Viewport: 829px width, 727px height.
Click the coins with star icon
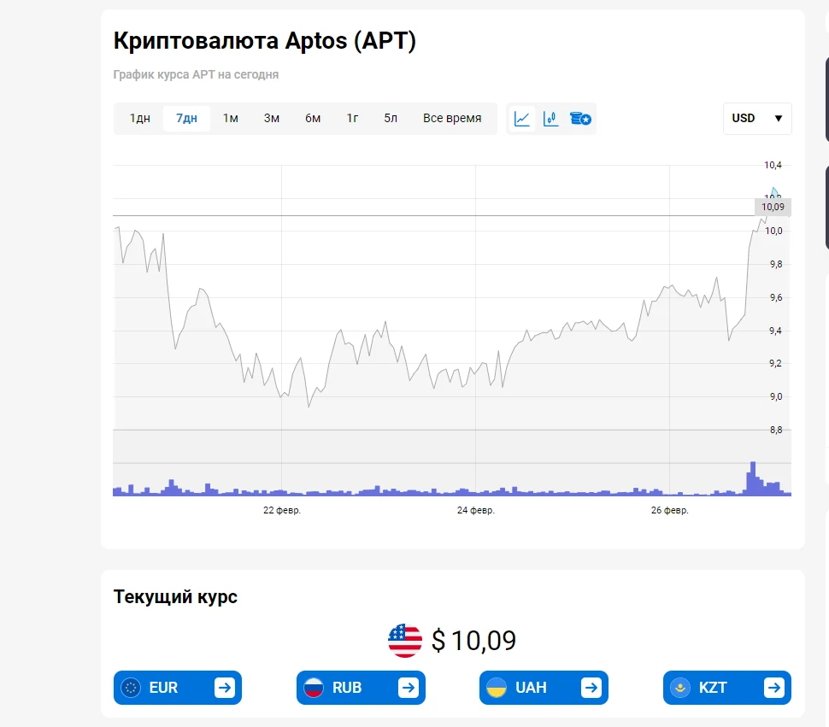click(x=580, y=119)
